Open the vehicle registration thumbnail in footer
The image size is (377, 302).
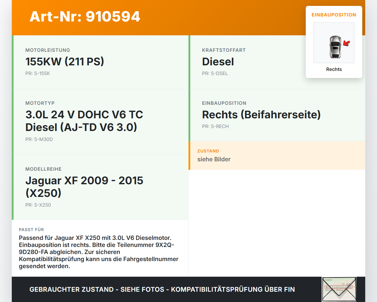pos(339,289)
